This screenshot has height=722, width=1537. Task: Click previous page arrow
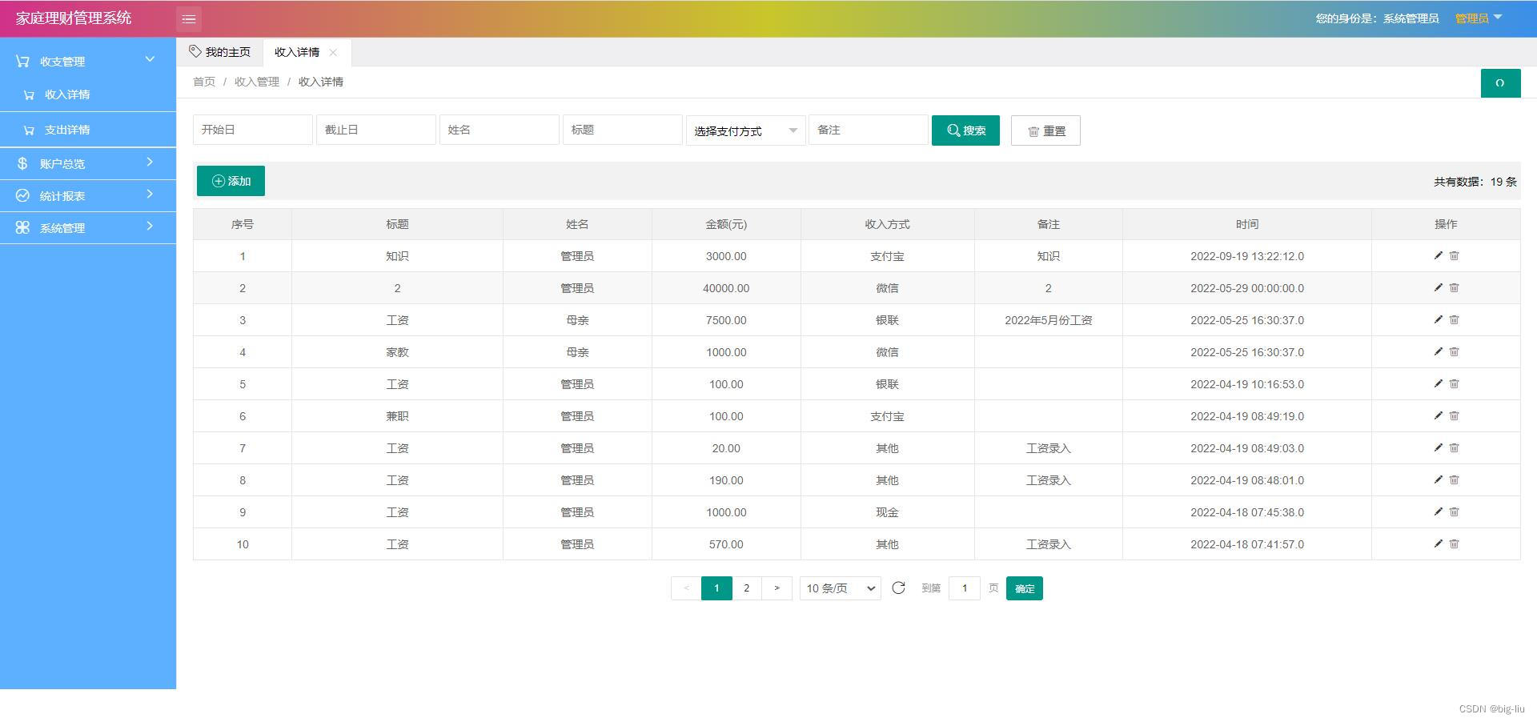[686, 588]
